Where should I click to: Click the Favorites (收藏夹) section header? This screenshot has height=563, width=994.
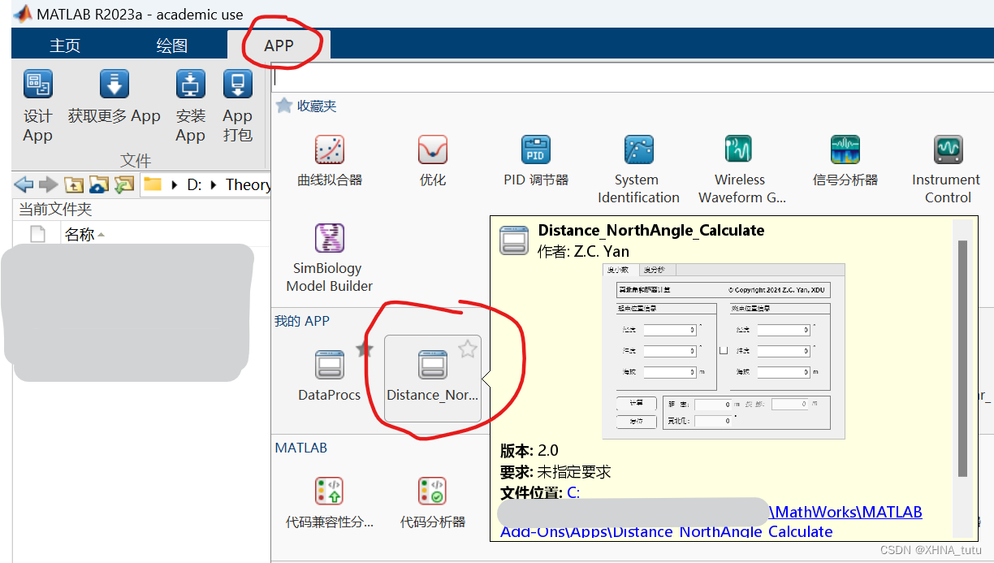316,106
